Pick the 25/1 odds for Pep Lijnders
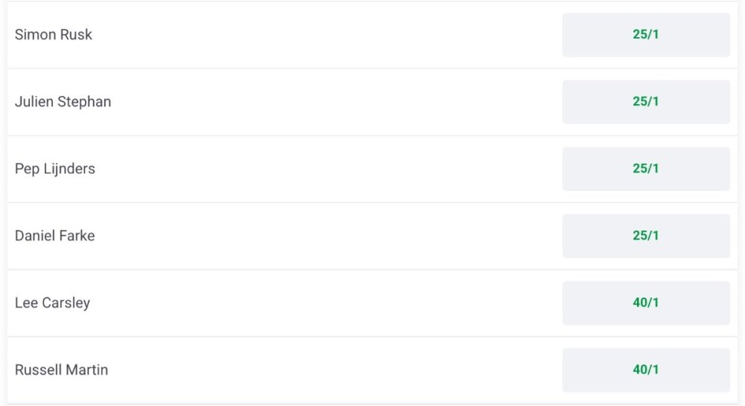Viewport: 745px width, 406px height. coord(645,169)
